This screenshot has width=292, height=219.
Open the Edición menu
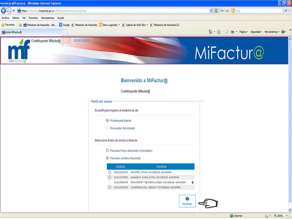click(x=16, y=18)
